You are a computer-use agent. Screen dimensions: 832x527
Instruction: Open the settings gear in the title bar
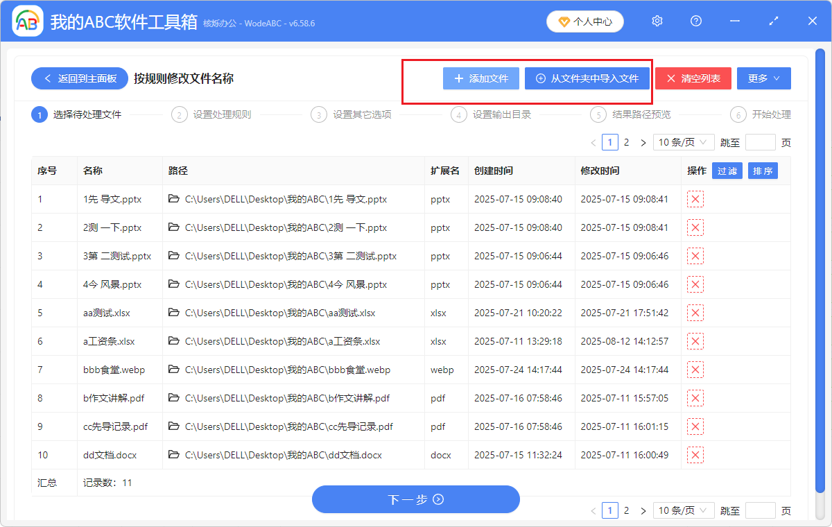[657, 21]
